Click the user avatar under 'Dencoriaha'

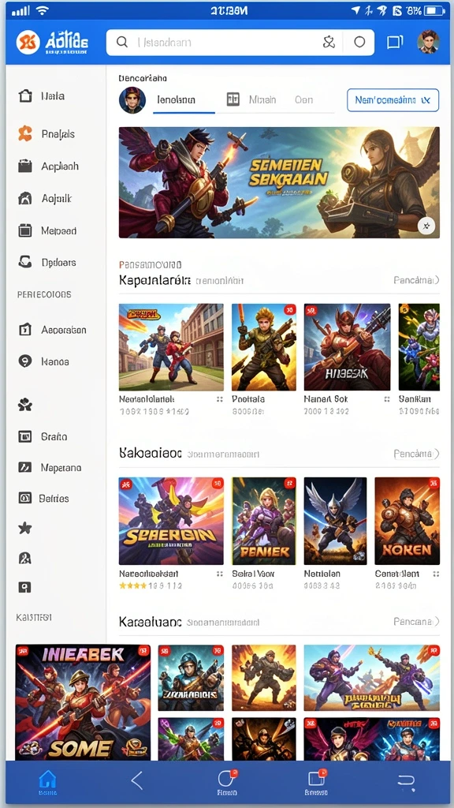pyautogui.click(x=132, y=100)
